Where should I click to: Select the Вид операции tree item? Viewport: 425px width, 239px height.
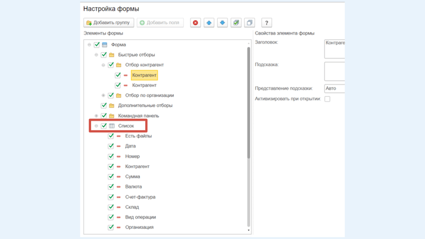point(140,217)
